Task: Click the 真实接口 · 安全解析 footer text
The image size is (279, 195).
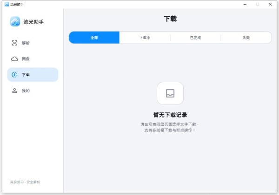Action: click(x=25, y=182)
